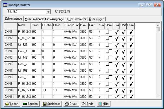The height and width of the screenshot is (109, 164).
Task: Click the Flank edge icon in CHN5 row
Action: (x=109, y=58)
